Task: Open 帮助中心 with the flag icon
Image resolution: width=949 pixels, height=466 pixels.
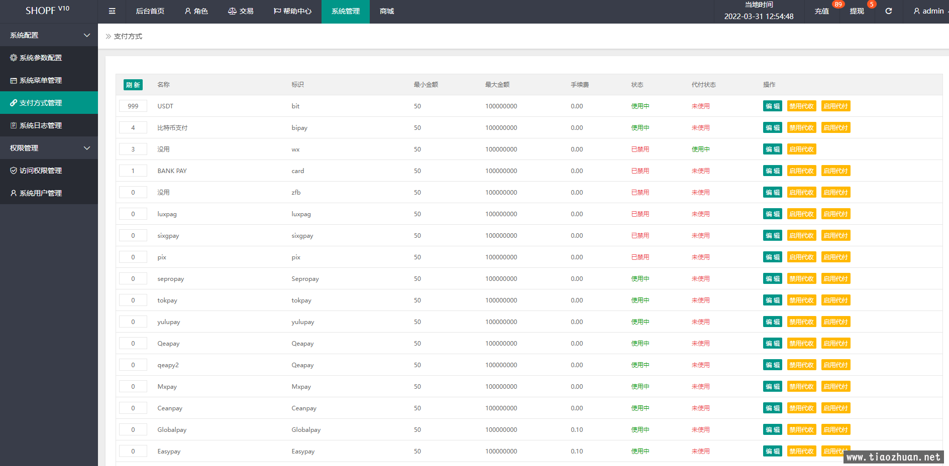Action: (x=292, y=11)
